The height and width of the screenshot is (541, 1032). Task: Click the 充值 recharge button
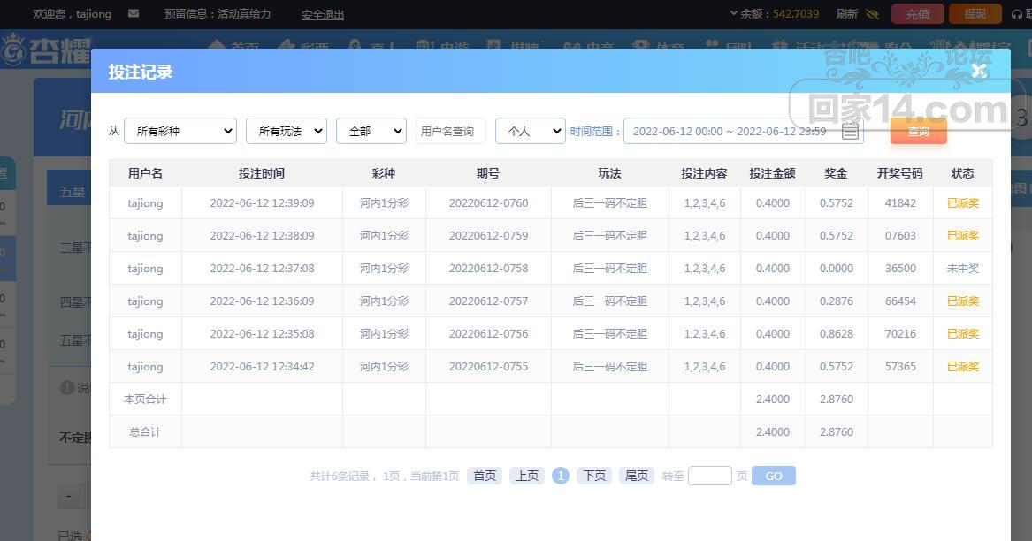pos(917,14)
